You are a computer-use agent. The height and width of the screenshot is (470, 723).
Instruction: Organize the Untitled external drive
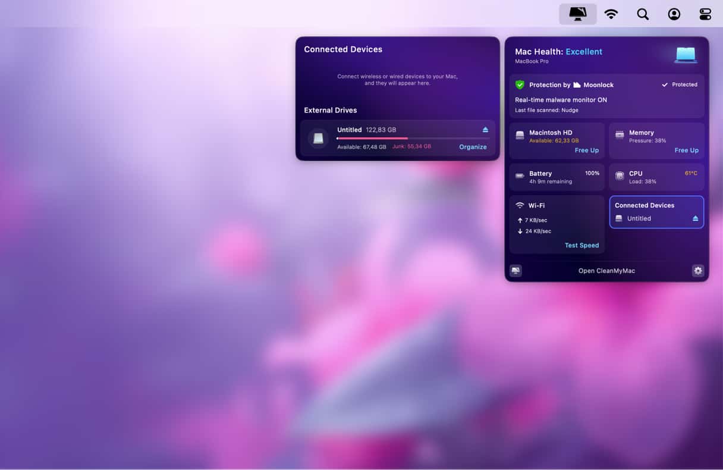[x=473, y=147]
